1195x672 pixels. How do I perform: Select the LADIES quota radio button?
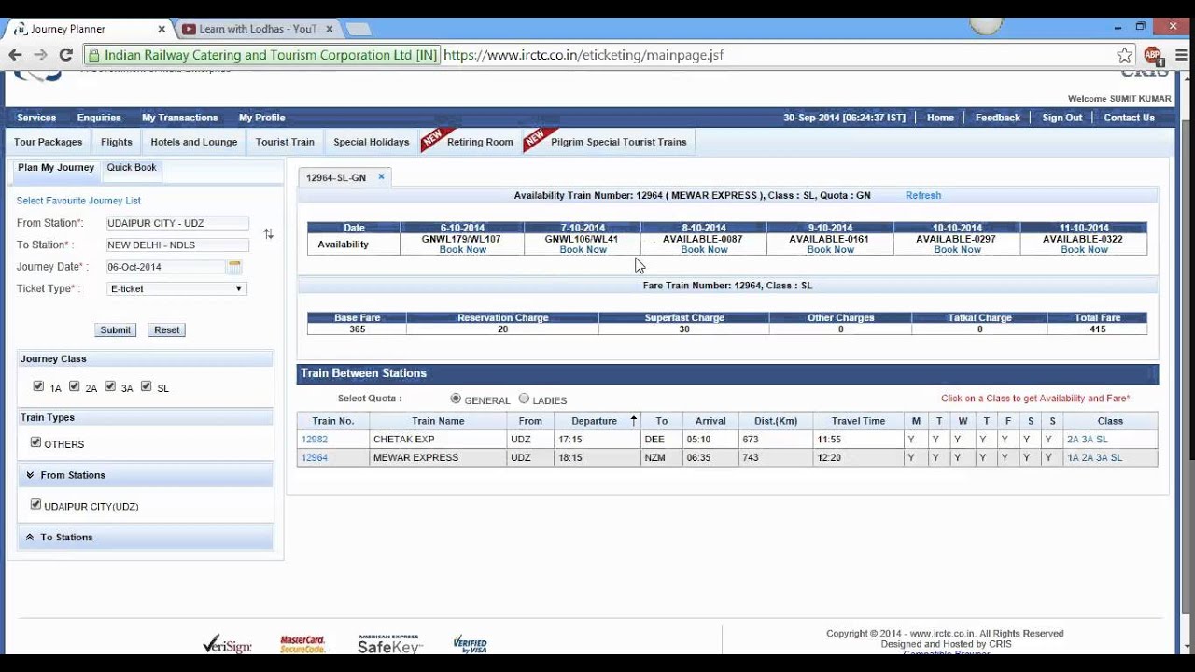coord(524,399)
